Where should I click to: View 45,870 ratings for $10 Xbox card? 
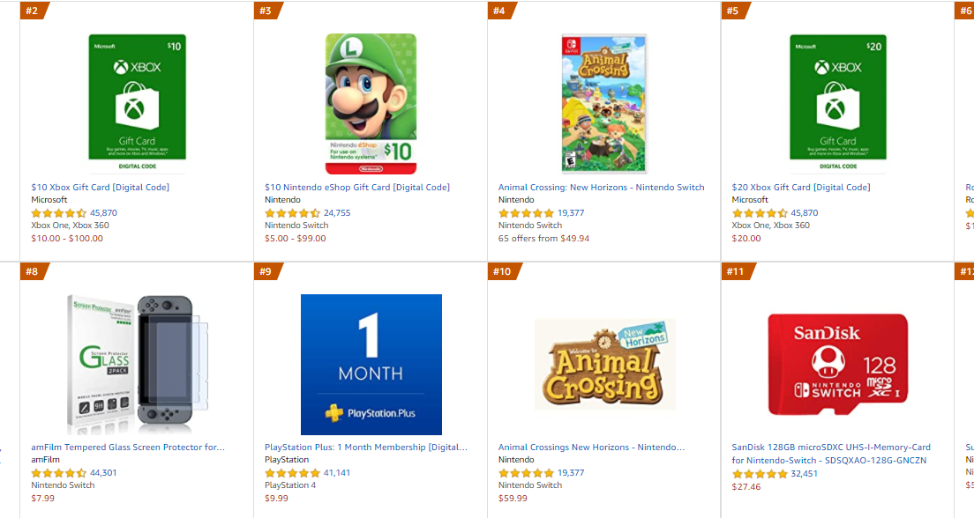(x=104, y=213)
